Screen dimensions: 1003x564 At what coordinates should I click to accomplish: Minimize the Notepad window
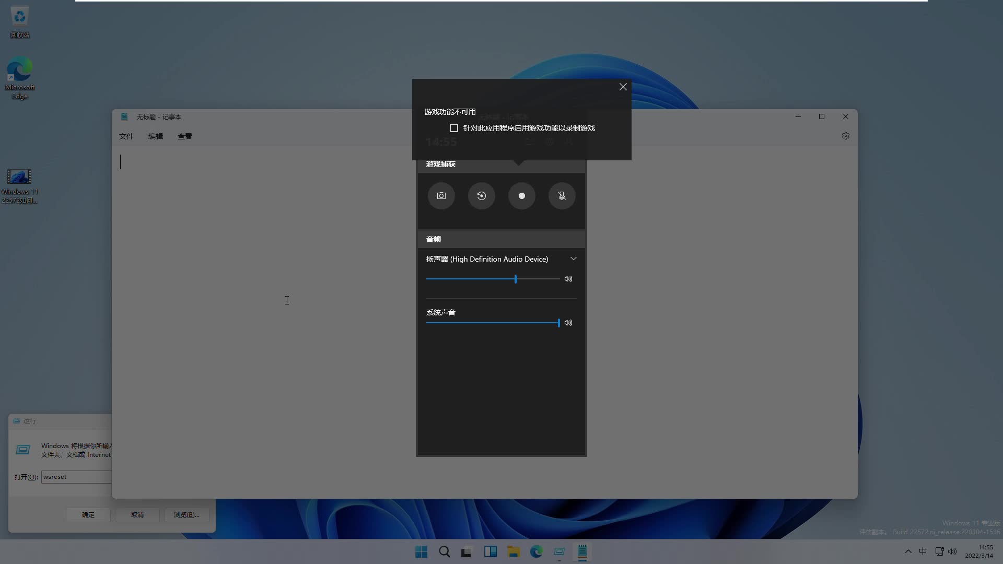pyautogui.click(x=798, y=116)
